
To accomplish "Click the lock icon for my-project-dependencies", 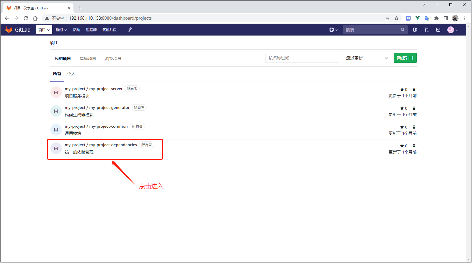I will (414, 146).
